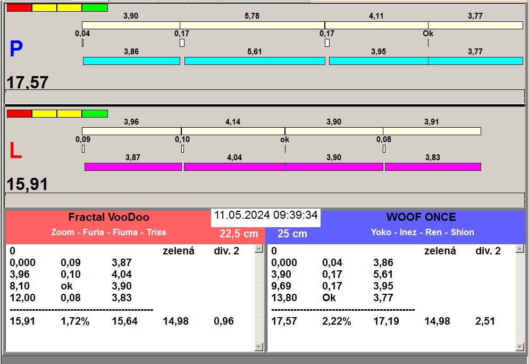Click zelená header in Fractal VooDoo results

click(179, 251)
